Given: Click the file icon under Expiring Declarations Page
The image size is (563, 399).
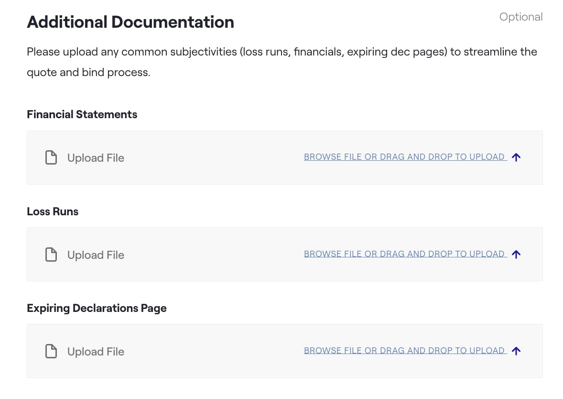Looking at the screenshot, I should coord(51,351).
